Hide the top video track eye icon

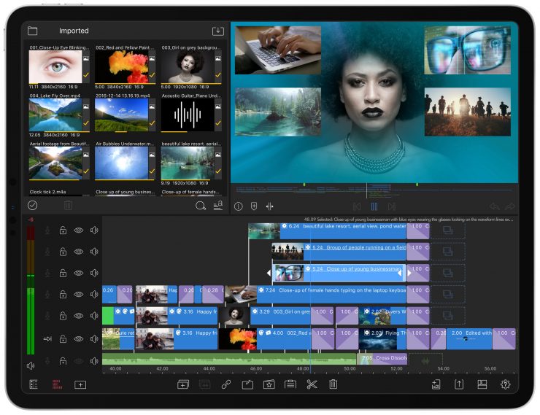click(x=78, y=230)
